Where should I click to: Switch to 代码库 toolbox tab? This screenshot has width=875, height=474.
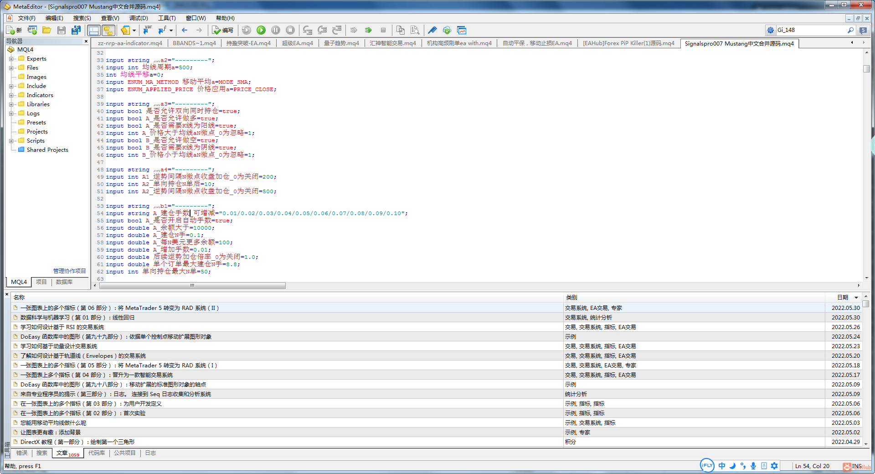[97, 453]
